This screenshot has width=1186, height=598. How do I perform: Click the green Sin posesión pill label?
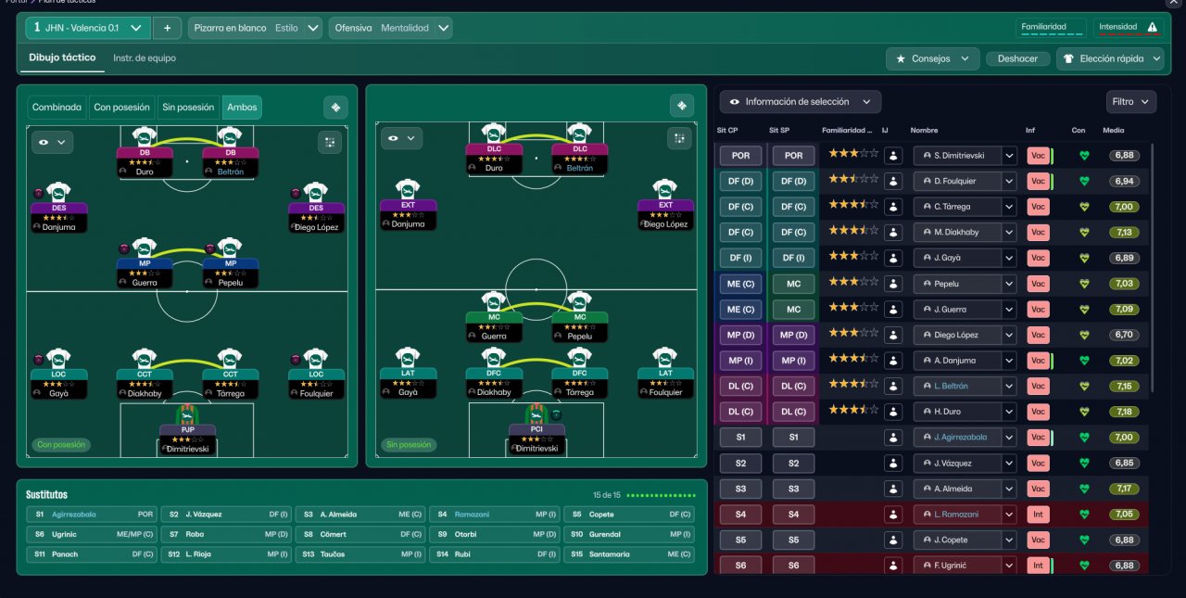tap(409, 445)
